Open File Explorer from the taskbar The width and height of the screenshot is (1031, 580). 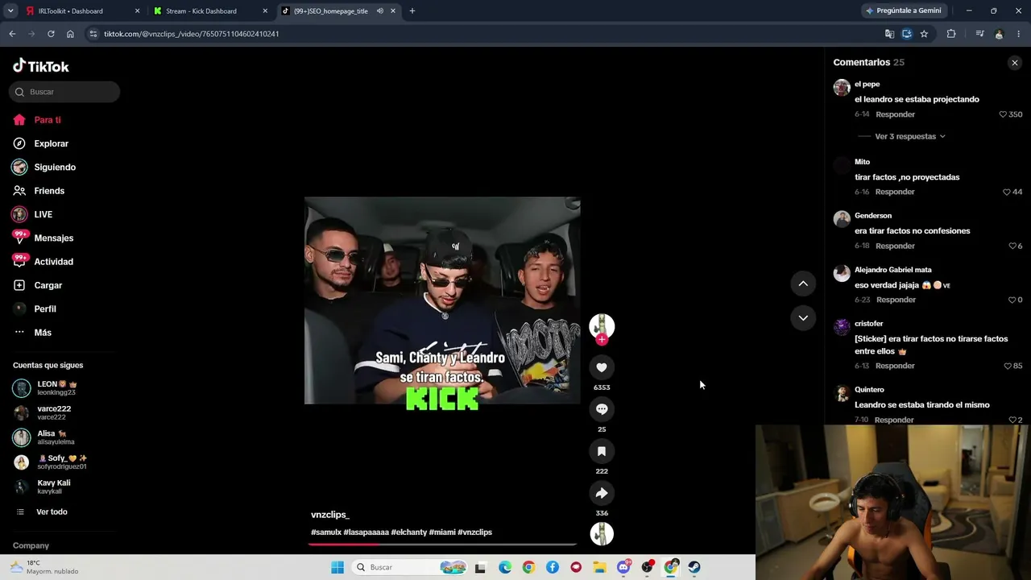(599, 567)
